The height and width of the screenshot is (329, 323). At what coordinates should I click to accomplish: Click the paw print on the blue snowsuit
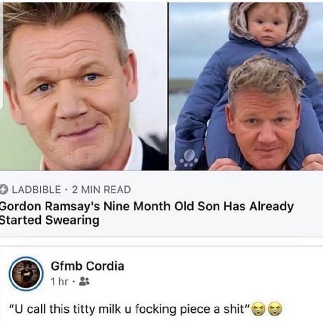pos(190,157)
